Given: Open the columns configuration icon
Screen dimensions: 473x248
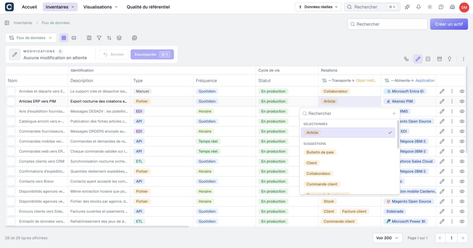Looking at the screenshot, I should 89,38.
